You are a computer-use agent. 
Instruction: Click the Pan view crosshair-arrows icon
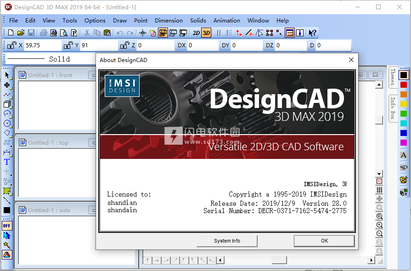click(143, 33)
